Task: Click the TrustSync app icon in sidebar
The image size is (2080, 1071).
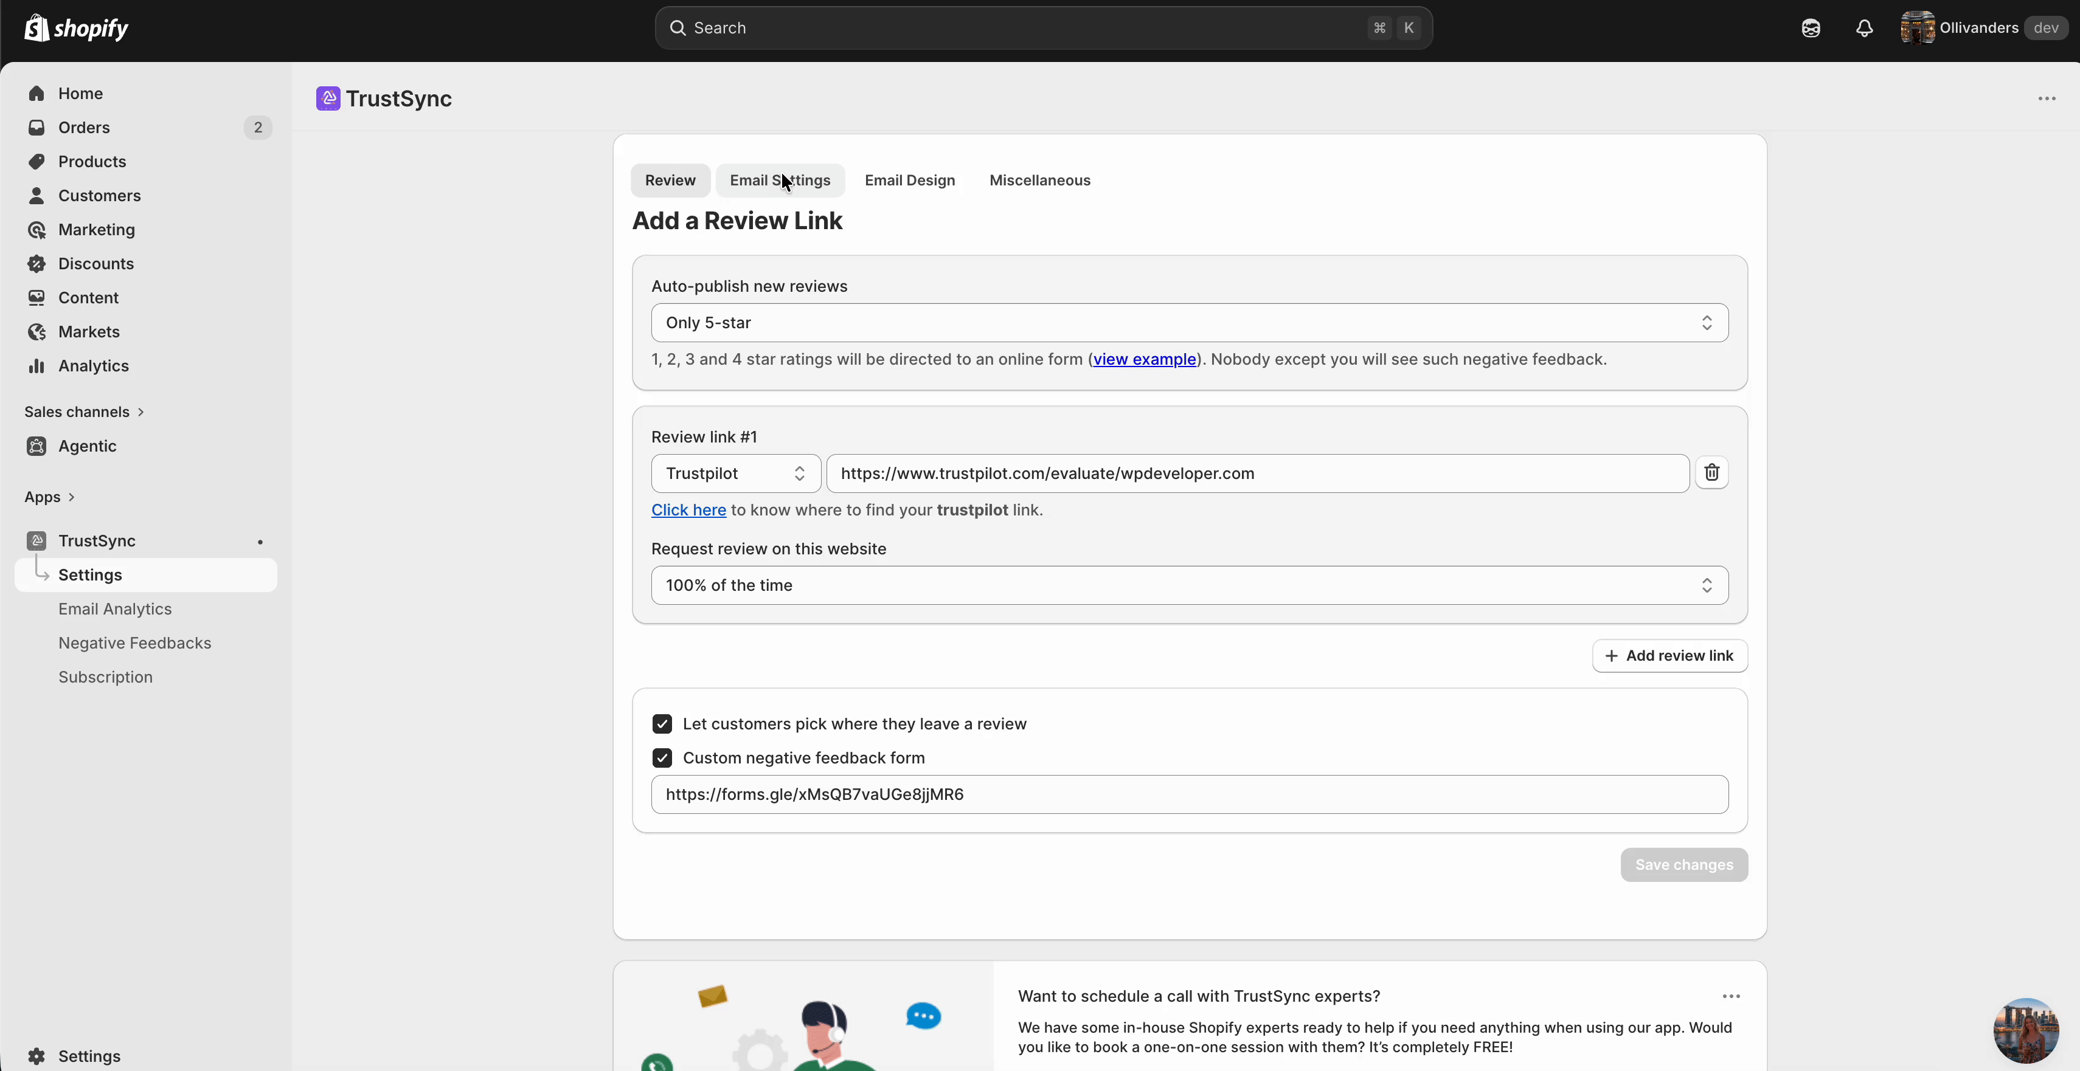Action: [x=36, y=541]
